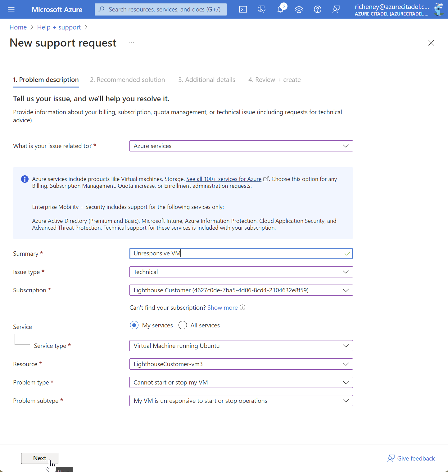Click the Show more link
448x472 pixels.
click(x=222, y=308)
